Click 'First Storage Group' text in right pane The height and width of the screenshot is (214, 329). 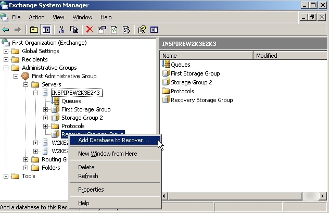pos(195,73)
